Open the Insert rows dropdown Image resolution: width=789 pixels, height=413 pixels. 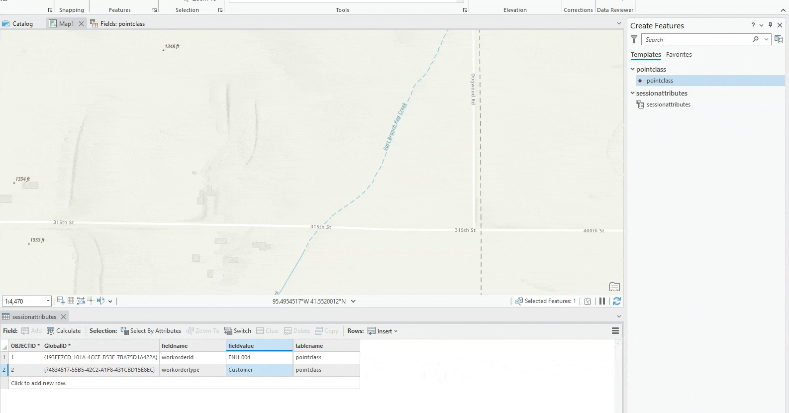[383, 331]
